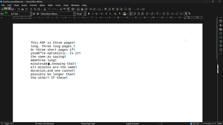This screenshot has height=125, width=223.
Task: Toggle Subscript formatting
Action: coord(110,14)
